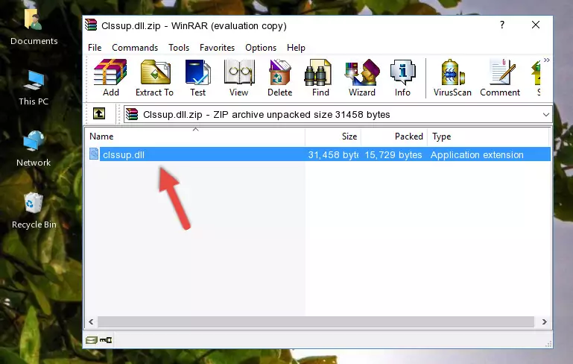Viewport: 573px width, 364px height.
Task: Open the Help menu
Action: [x=296, y=48]
